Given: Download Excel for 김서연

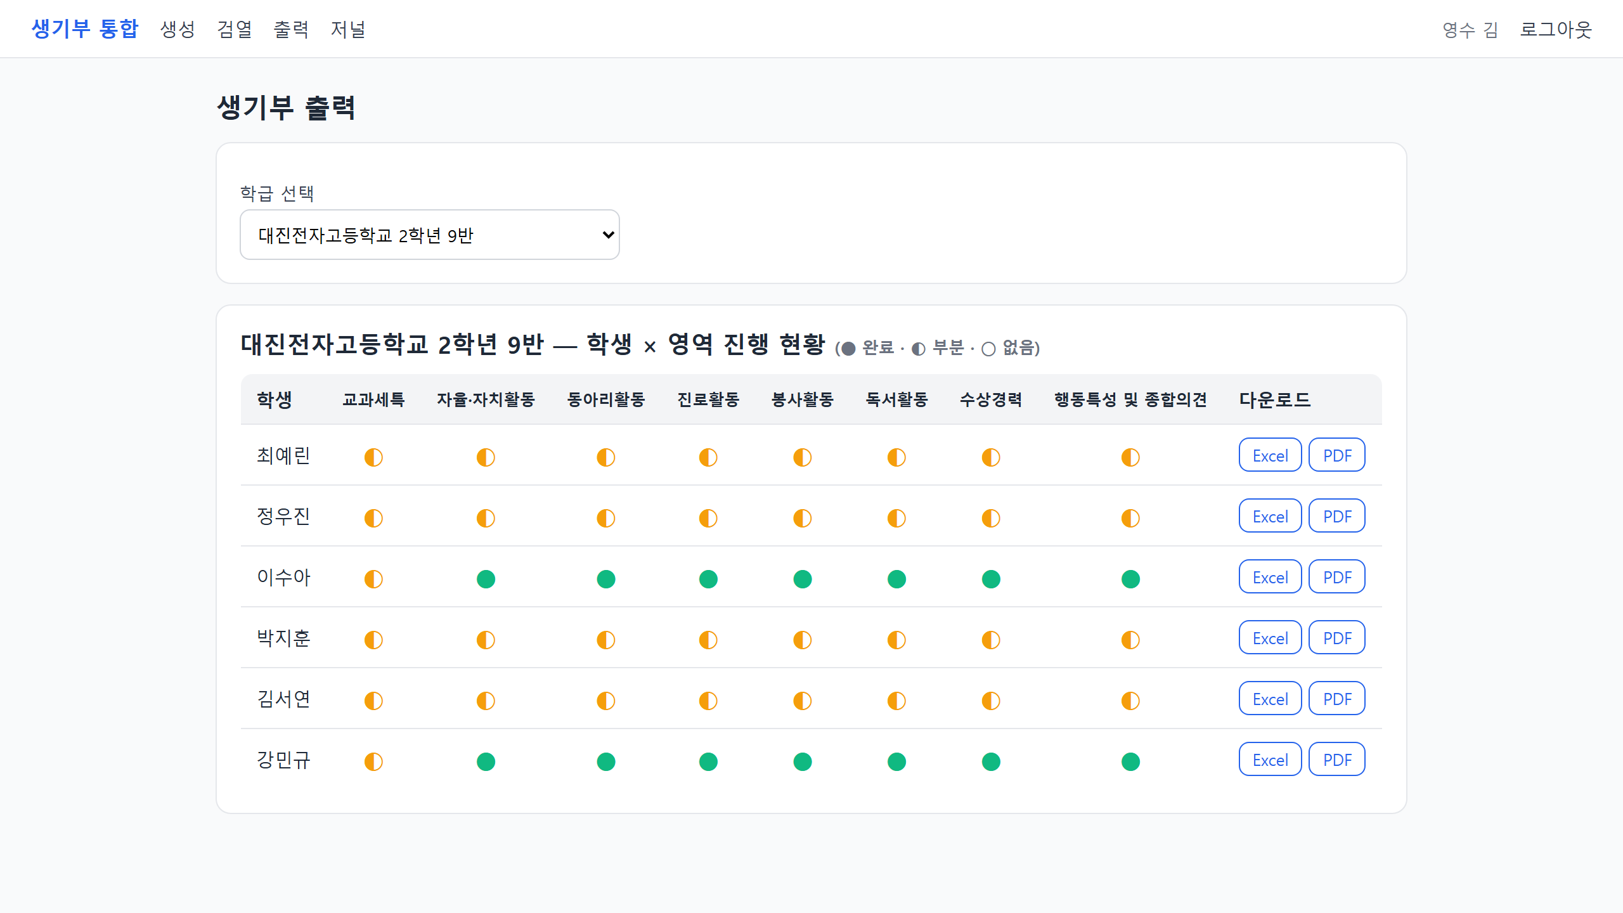Looking at the screenshot, I should pos(1270,699).
